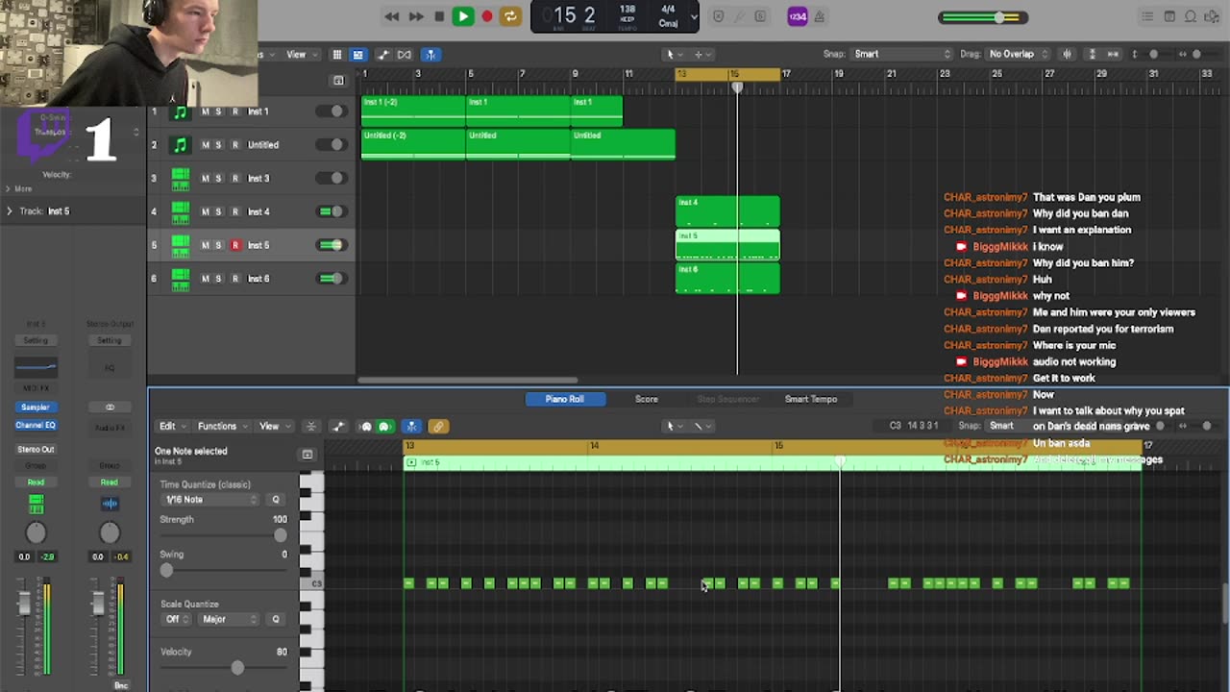Toggle the yellow Link icon in Piano Roll
The width and height of the screenshot is (1230, 692).
[x=437, y=427]
